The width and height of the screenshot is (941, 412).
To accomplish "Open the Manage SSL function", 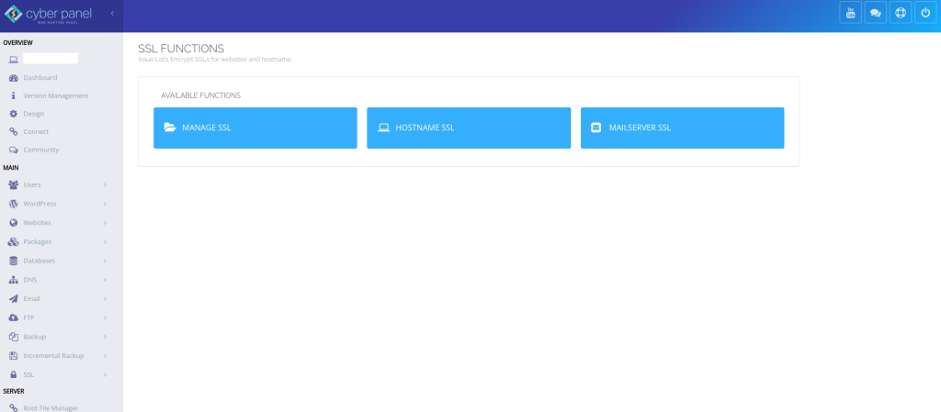I will pos(255,128).
